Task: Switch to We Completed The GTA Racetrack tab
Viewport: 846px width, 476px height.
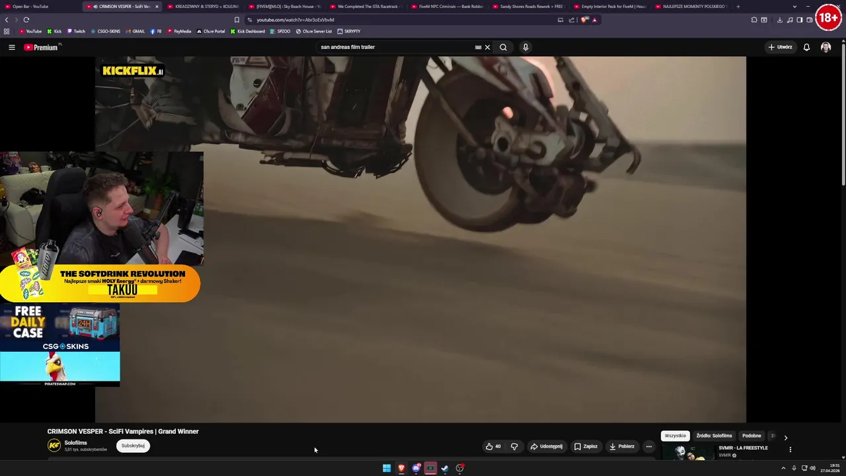Action: pos(367,6)
